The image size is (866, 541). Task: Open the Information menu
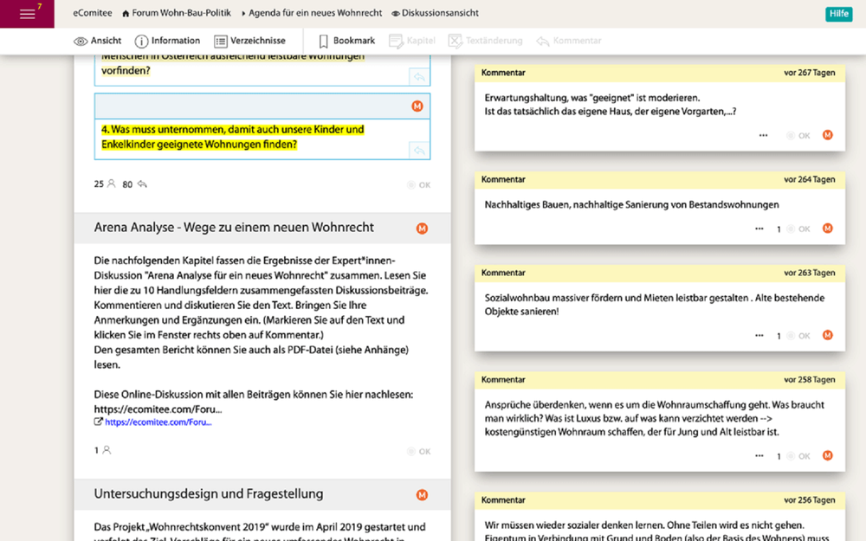(167, 41)
